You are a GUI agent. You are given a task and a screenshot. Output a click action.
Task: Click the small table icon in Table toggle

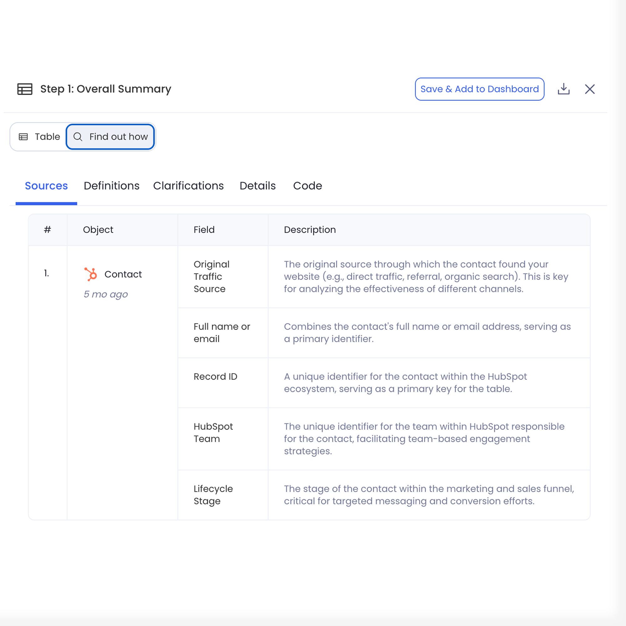[x=23, y=137]
